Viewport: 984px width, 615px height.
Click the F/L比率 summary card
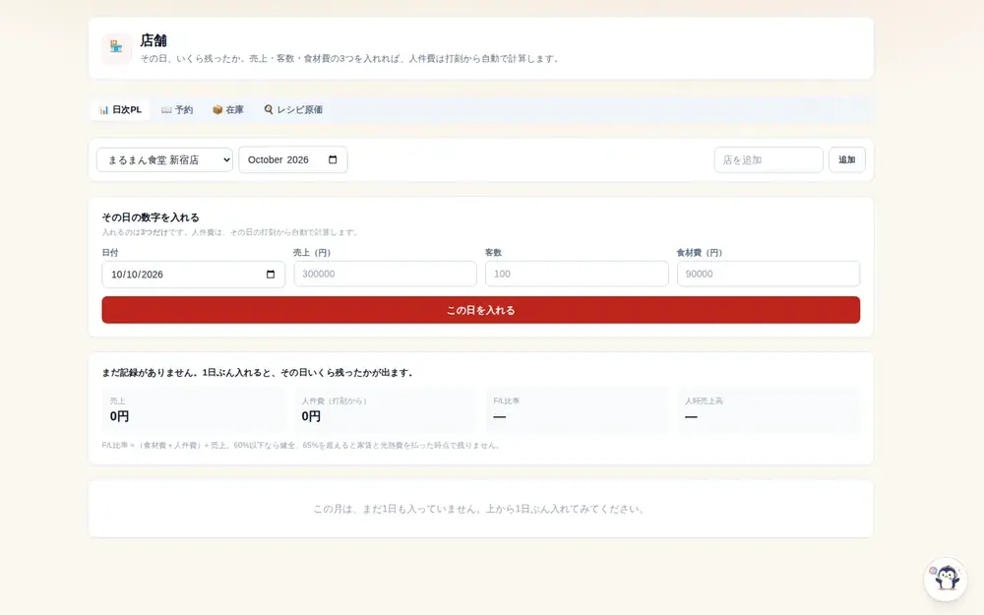[x=577, y=410]
